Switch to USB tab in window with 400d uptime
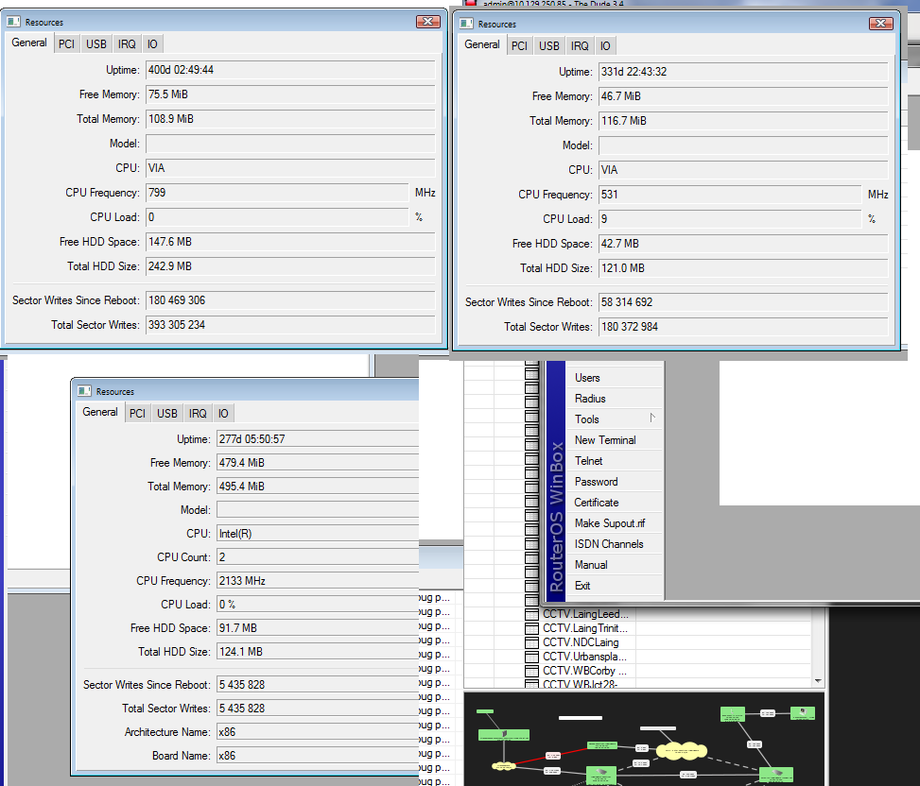The height and width of the screenshot is (786, 920). point(95,43)
